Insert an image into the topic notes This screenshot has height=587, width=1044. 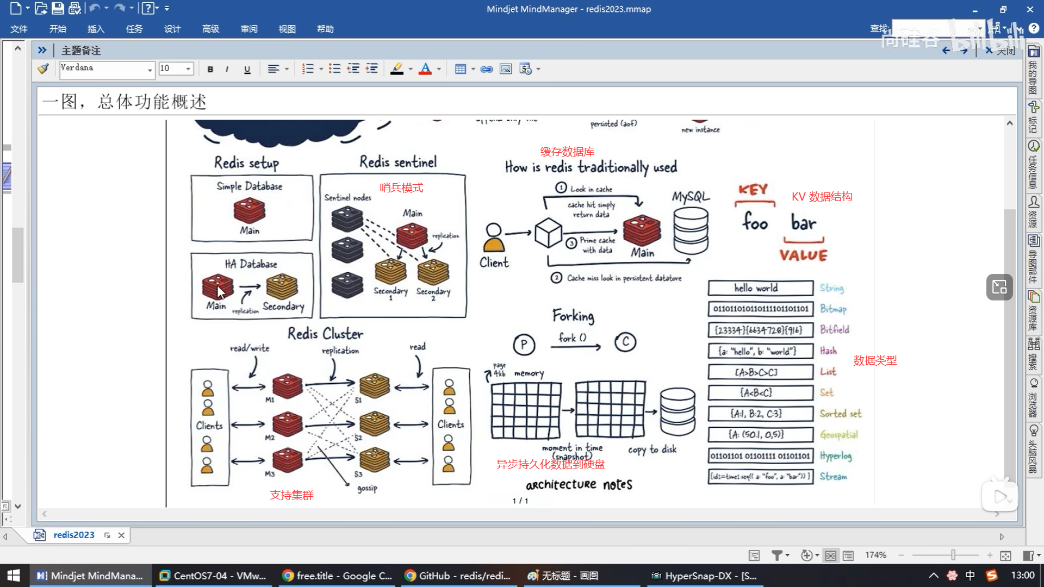[x=506, y=69]
